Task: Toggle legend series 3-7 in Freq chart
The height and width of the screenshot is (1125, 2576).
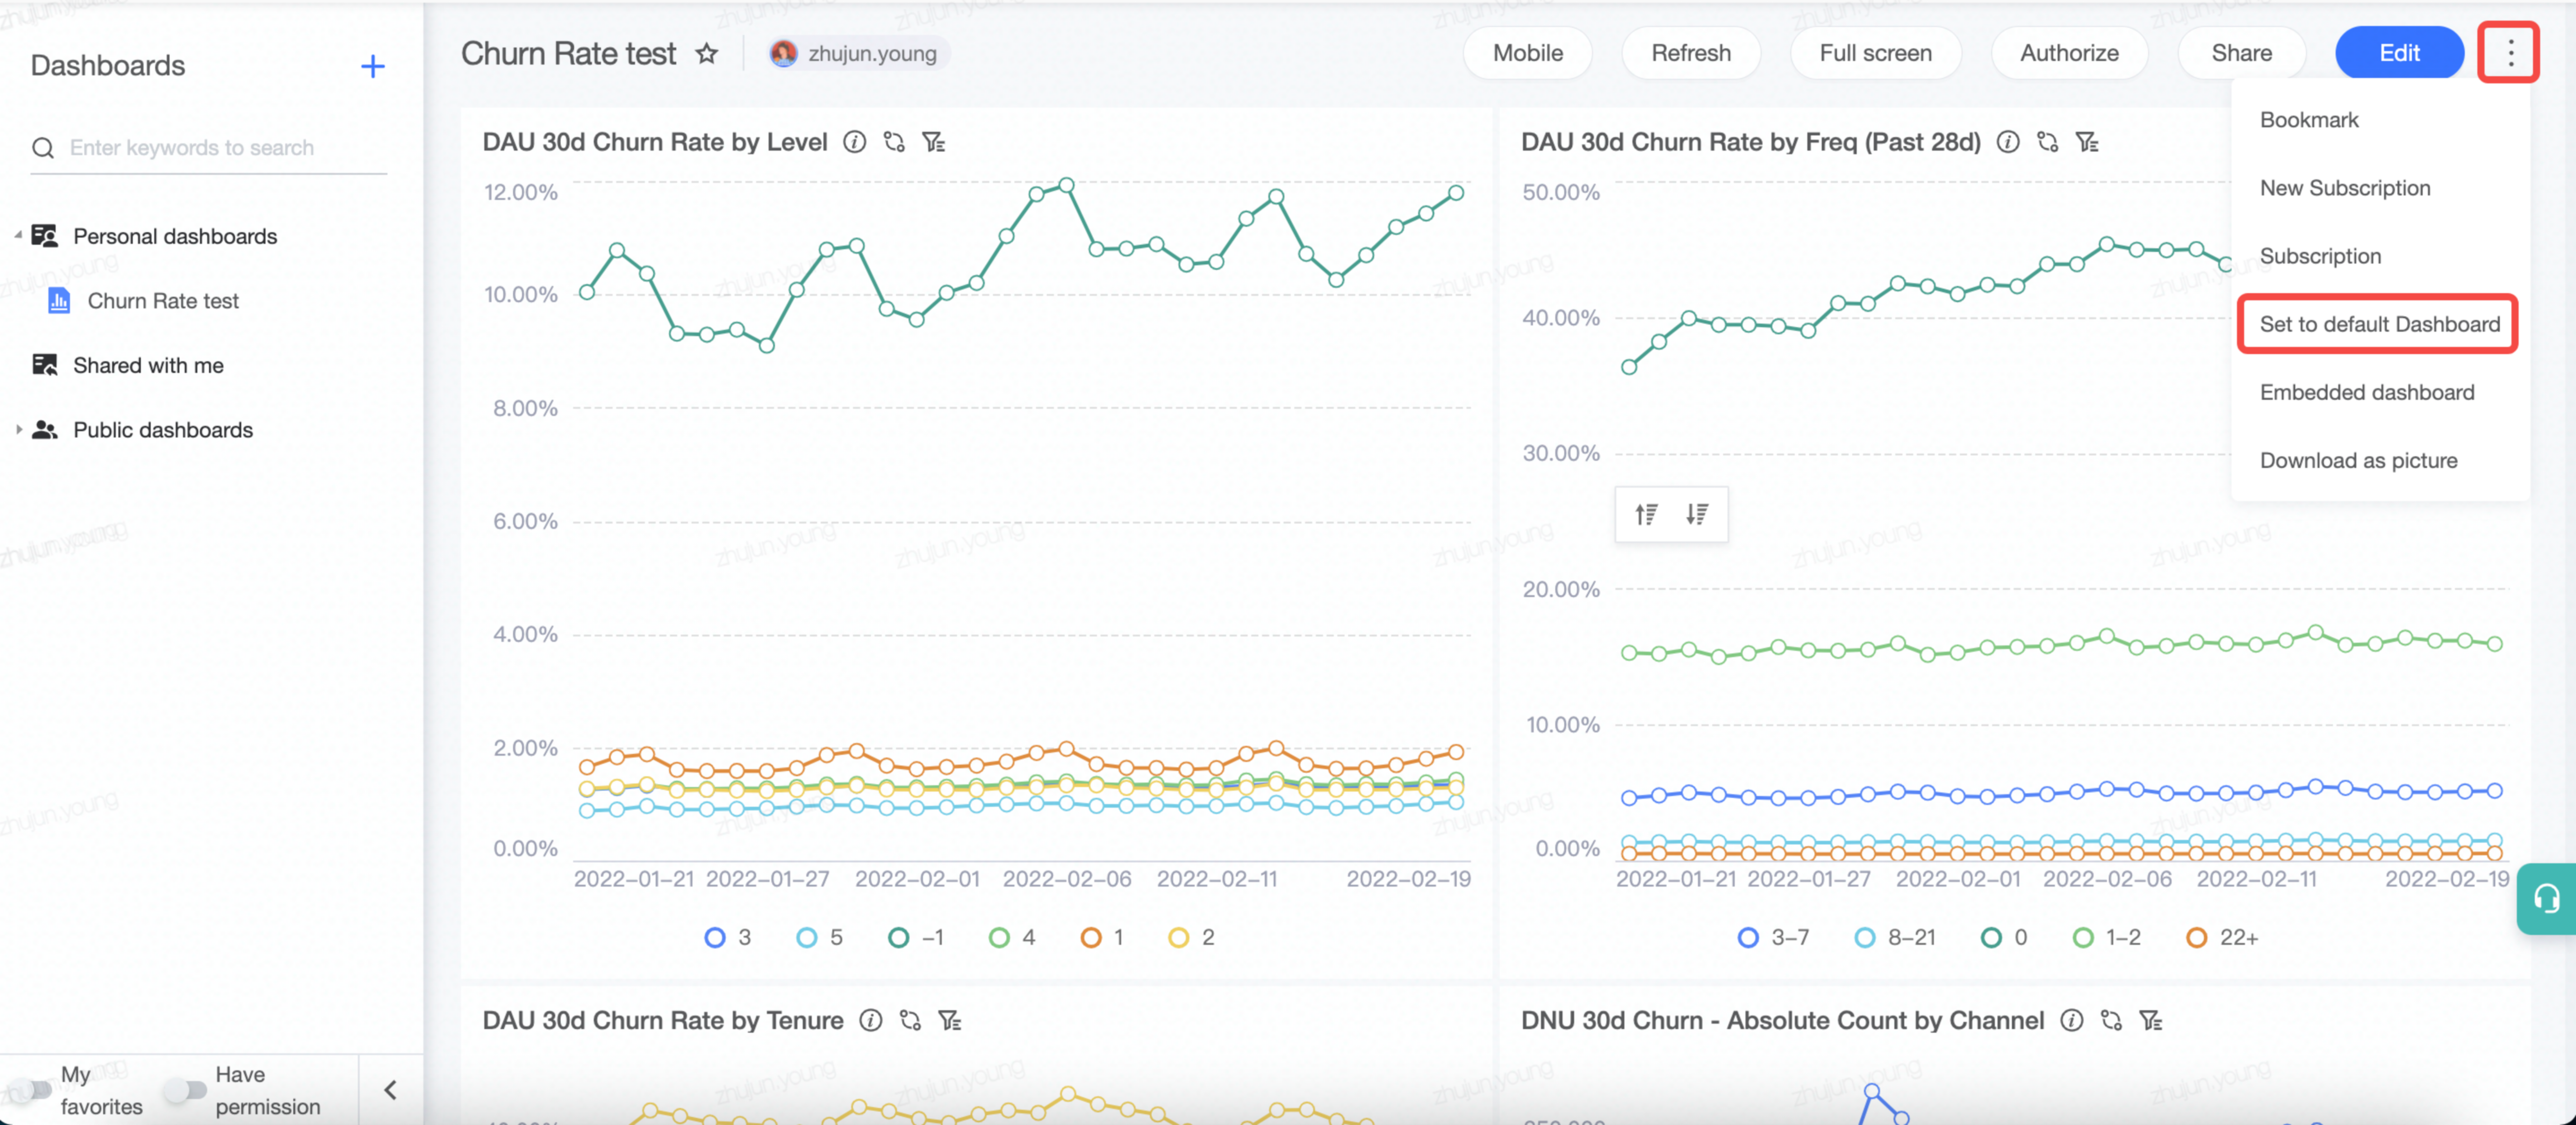Action: click(1773, 937)
